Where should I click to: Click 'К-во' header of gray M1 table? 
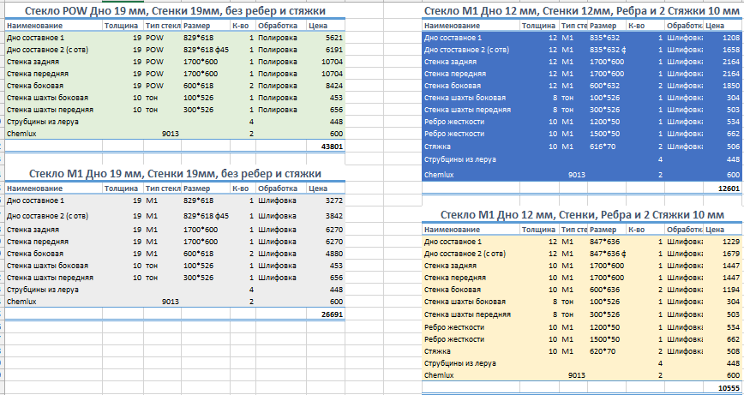click(x=241, y=189)
